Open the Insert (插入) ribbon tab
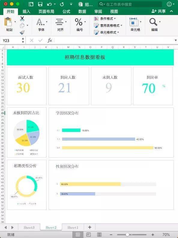Viewport: 178px width, 238px height. point(26,11)
